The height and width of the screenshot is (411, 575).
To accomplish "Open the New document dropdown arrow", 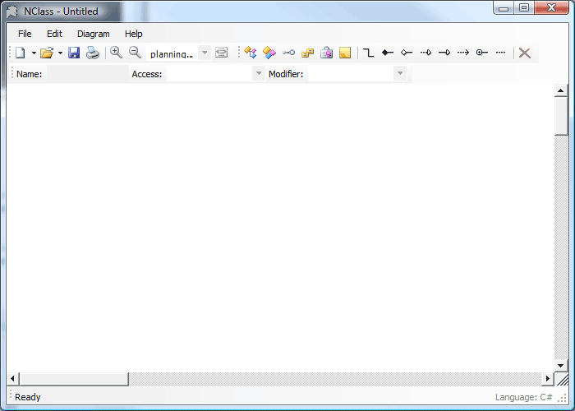I will click(x=34, y=53).
